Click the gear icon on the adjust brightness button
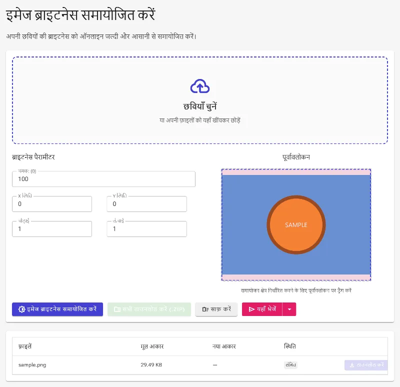The image size is (400, 387). coord(21,309)
